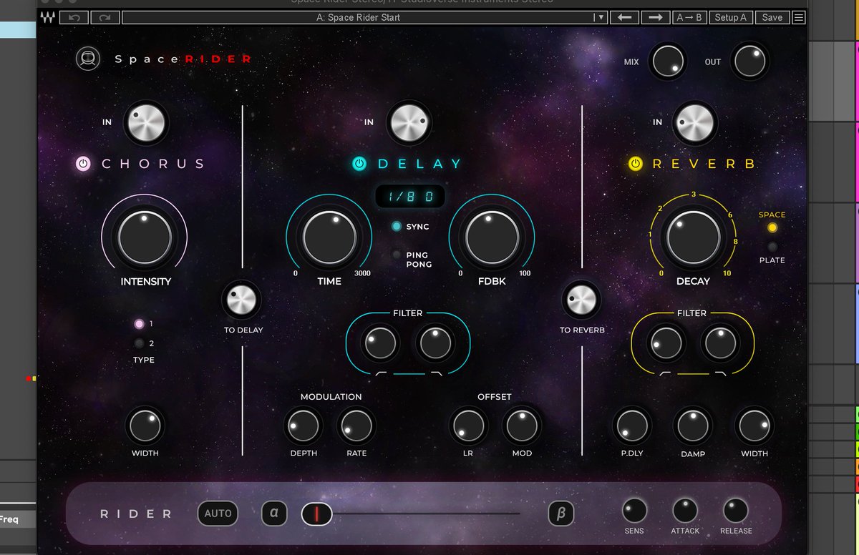Viewport: 859px width, 555px height.
Task: Click the Space Rider circular logo icon
Action: pyautogui.click(x=87, y=59)
